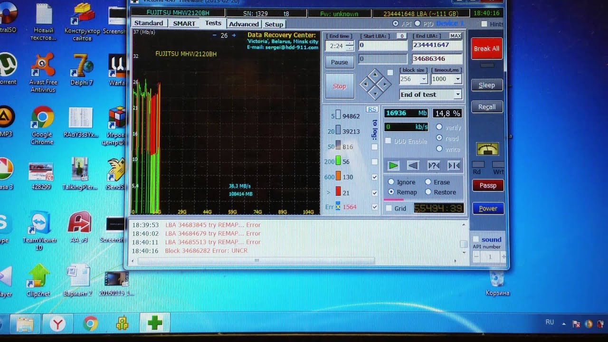Click the Yandex browser taskbar icon

pos(58,324)
